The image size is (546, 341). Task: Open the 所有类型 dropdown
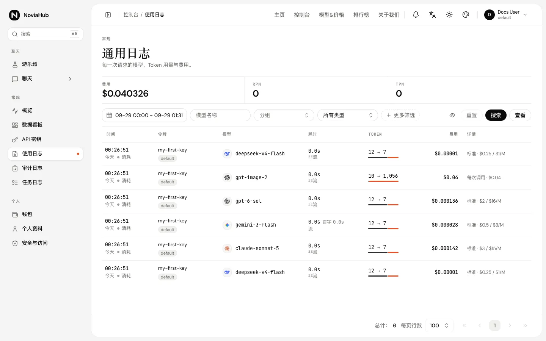pos(348,115)
